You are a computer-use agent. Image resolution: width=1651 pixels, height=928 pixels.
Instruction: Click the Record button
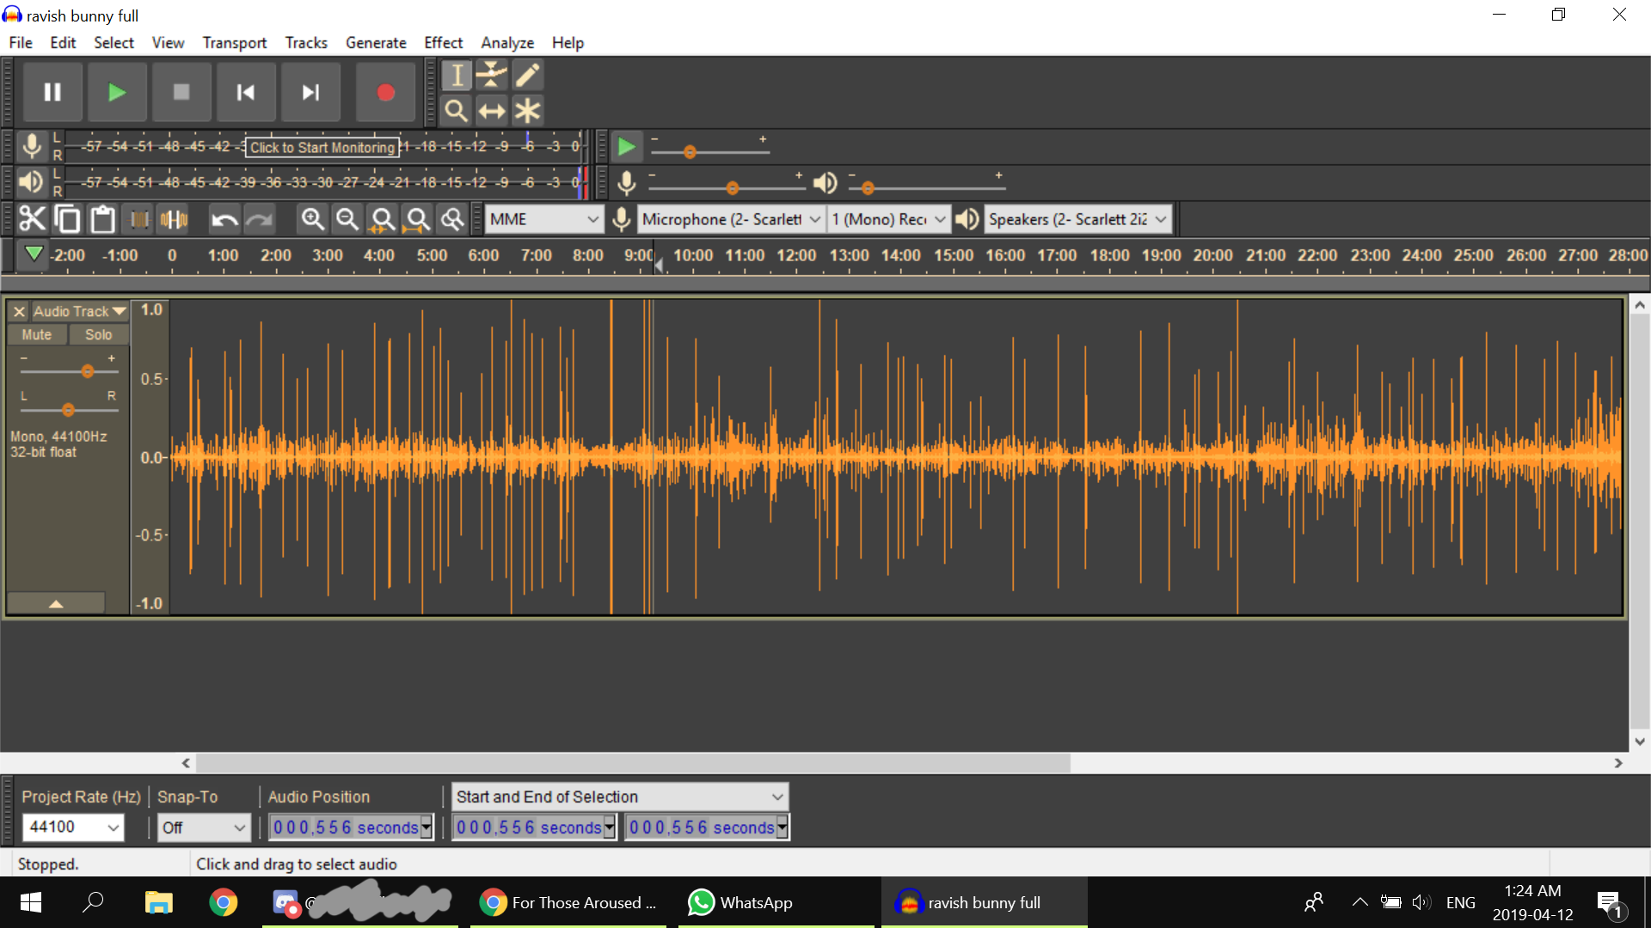click(385, 92)
